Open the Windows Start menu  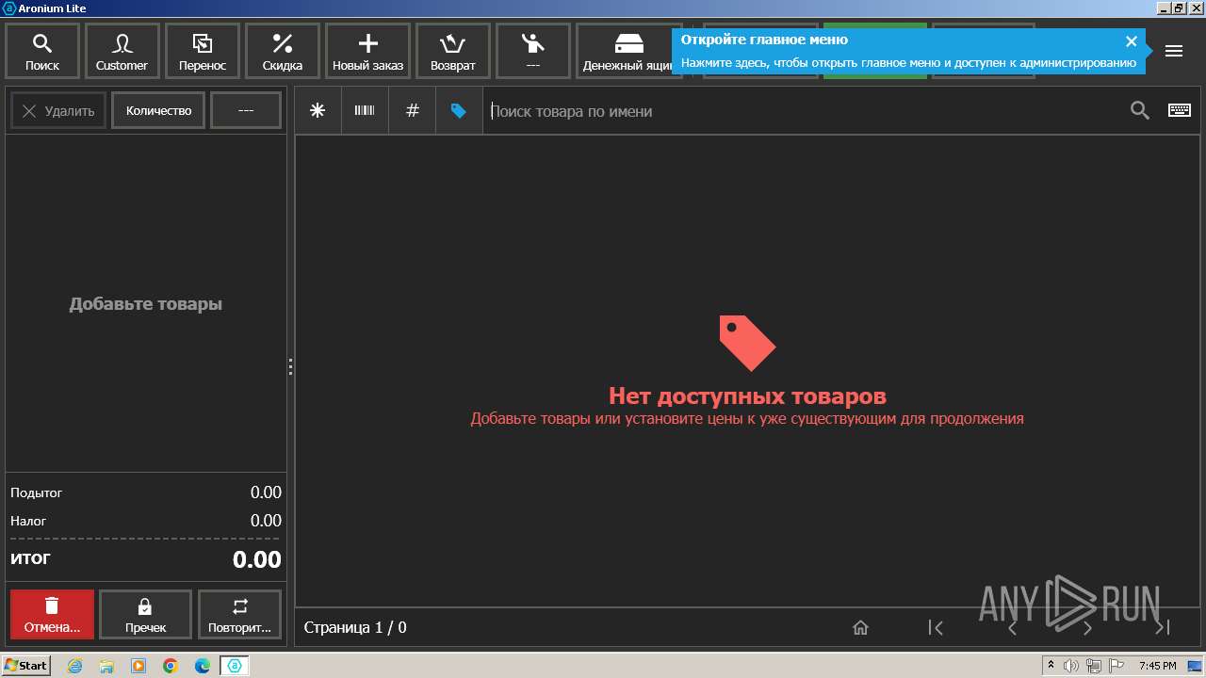(26, 666)
